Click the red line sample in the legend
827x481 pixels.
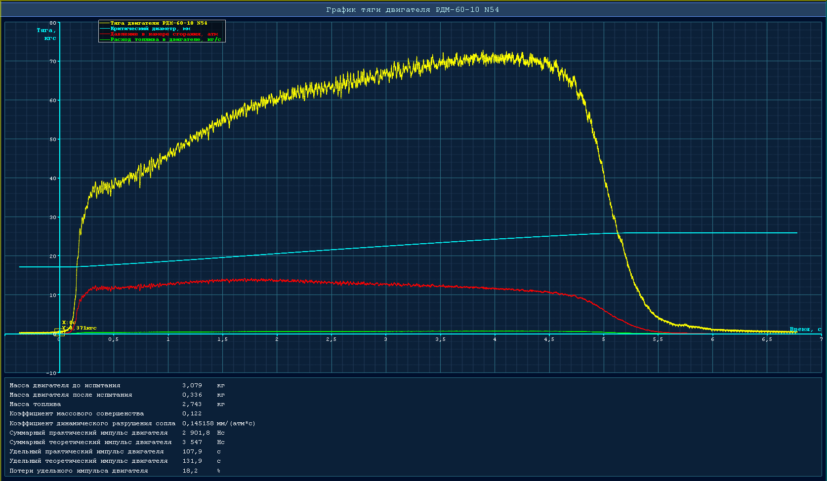pos(105,34)
